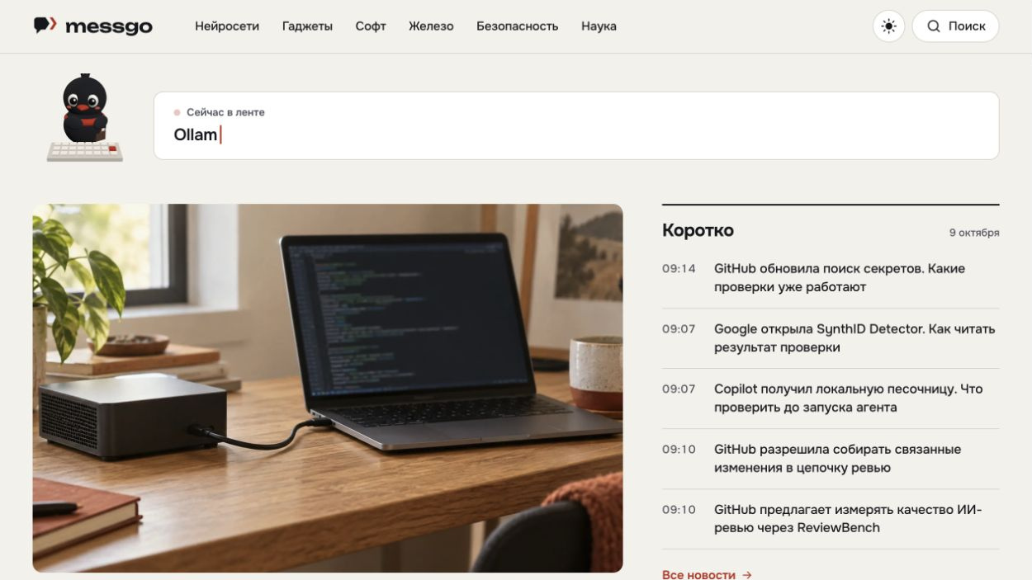Read GitHub обновила поиск секретов news

854,278
